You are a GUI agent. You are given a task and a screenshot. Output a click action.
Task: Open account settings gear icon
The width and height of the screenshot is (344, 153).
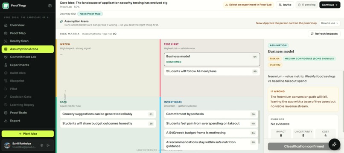click(x=42, y=145)
